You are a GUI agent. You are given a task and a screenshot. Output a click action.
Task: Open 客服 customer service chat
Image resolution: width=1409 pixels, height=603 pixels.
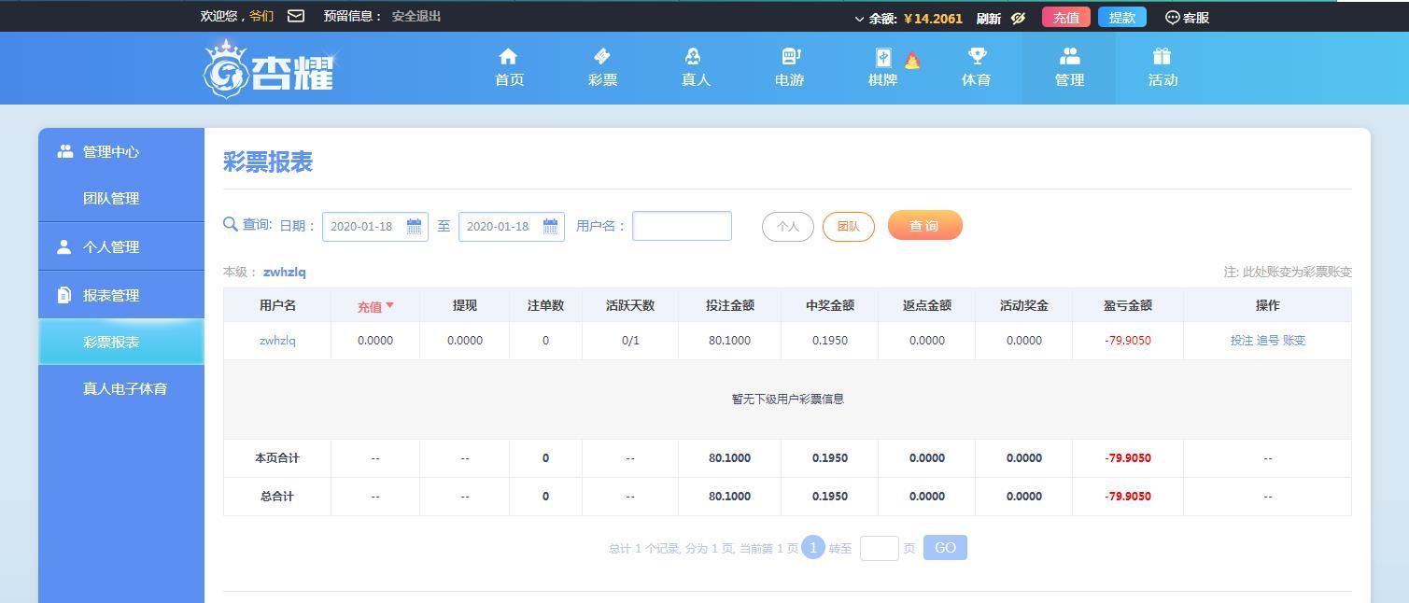(x=1188, y=18)
